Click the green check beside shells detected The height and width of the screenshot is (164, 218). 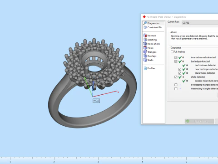pos(180,77)
